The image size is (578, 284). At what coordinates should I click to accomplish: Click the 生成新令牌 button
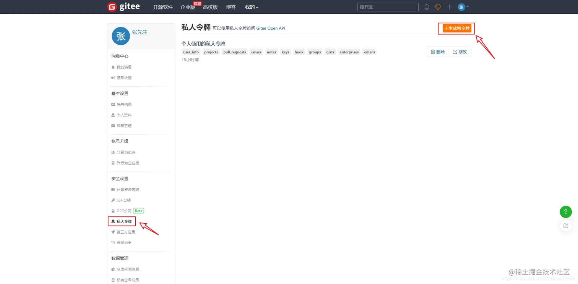pyautogui.click(x=456, y=28)
